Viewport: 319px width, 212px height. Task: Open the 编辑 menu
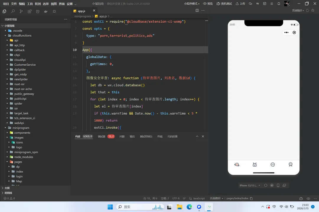tap(22, 4)
